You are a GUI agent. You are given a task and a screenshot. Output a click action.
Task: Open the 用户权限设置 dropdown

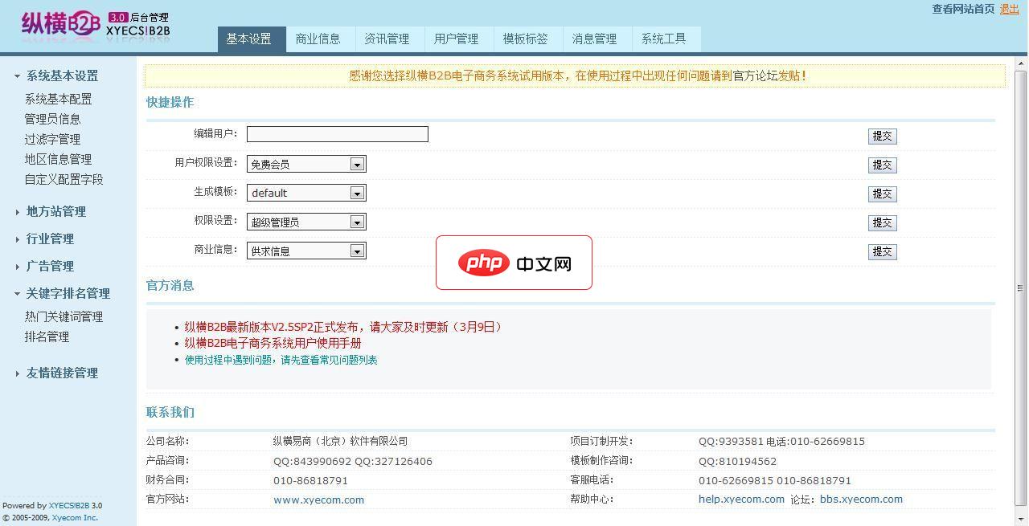(306, 164)
